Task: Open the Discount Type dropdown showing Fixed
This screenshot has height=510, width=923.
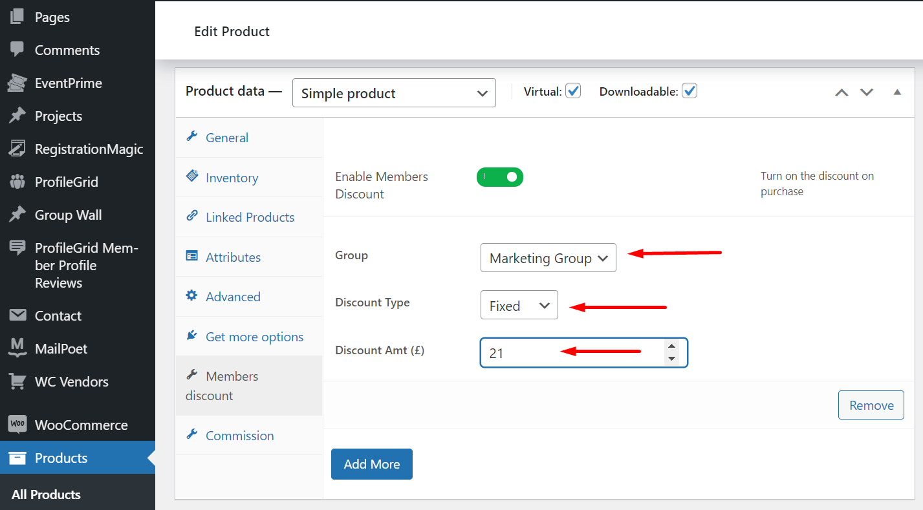Action: (519, 304)
